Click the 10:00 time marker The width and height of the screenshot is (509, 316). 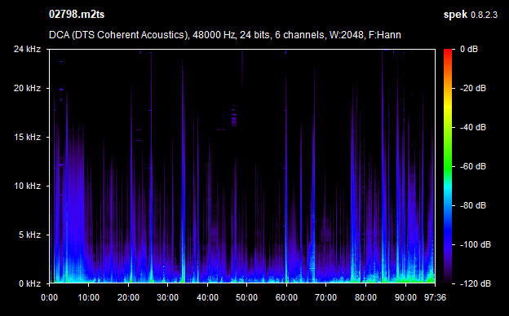pos(89,297)
